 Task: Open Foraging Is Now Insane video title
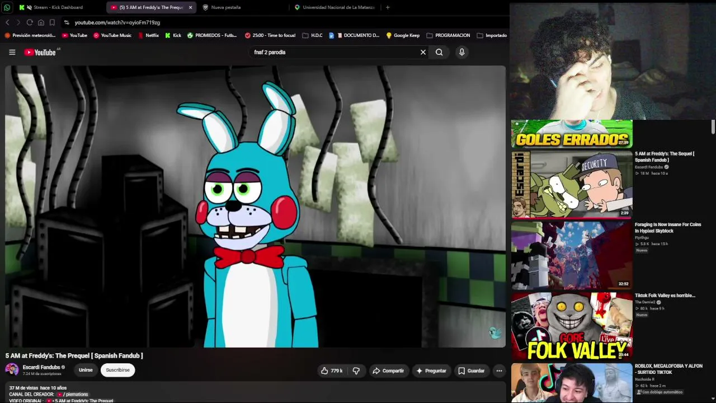tap(668, 228)
